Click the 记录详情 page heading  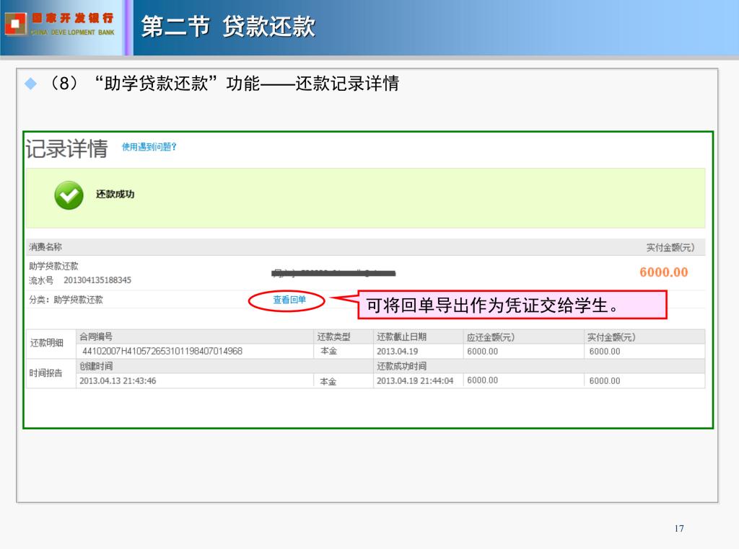(66, 148)
